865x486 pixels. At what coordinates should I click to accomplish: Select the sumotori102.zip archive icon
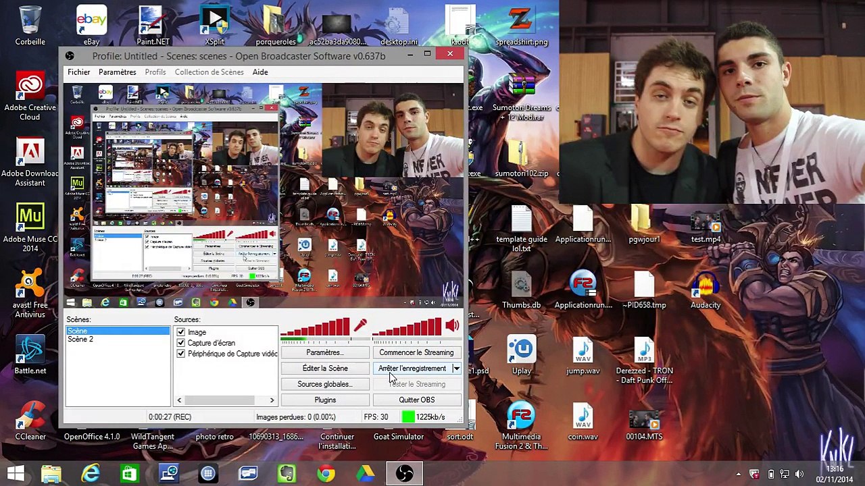click(521, 157)
